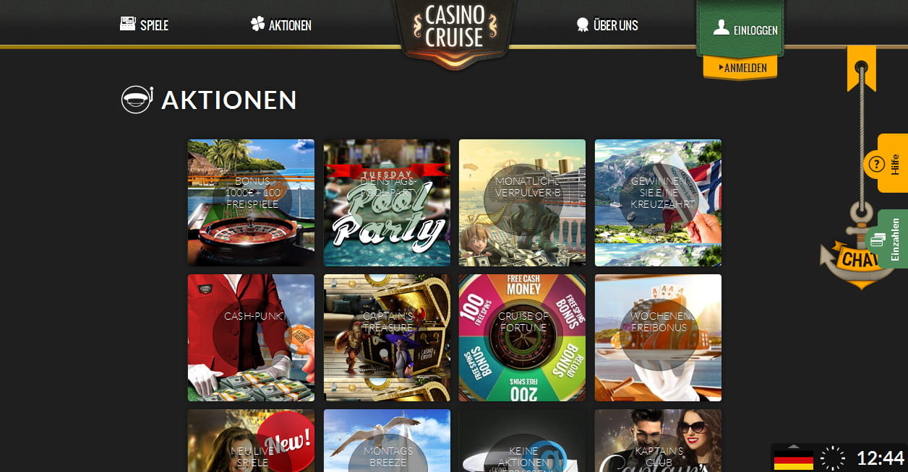Select the Cruise of Fortune wheel tile
This screenshot has width=908, height=472.
[x=522, y=338]
